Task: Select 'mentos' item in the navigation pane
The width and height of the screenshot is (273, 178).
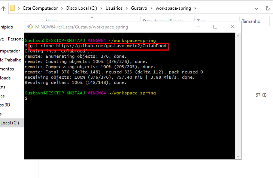Action: [x=7, y=69]
